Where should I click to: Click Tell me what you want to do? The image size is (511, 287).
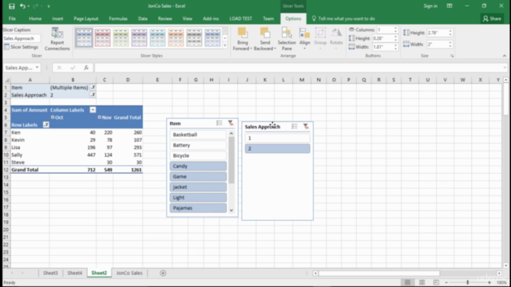(x=343, y=18)
